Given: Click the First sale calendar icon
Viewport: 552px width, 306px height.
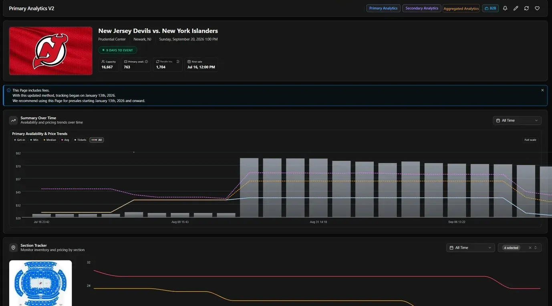Looking at the screenshot, I should coord(189,62).
